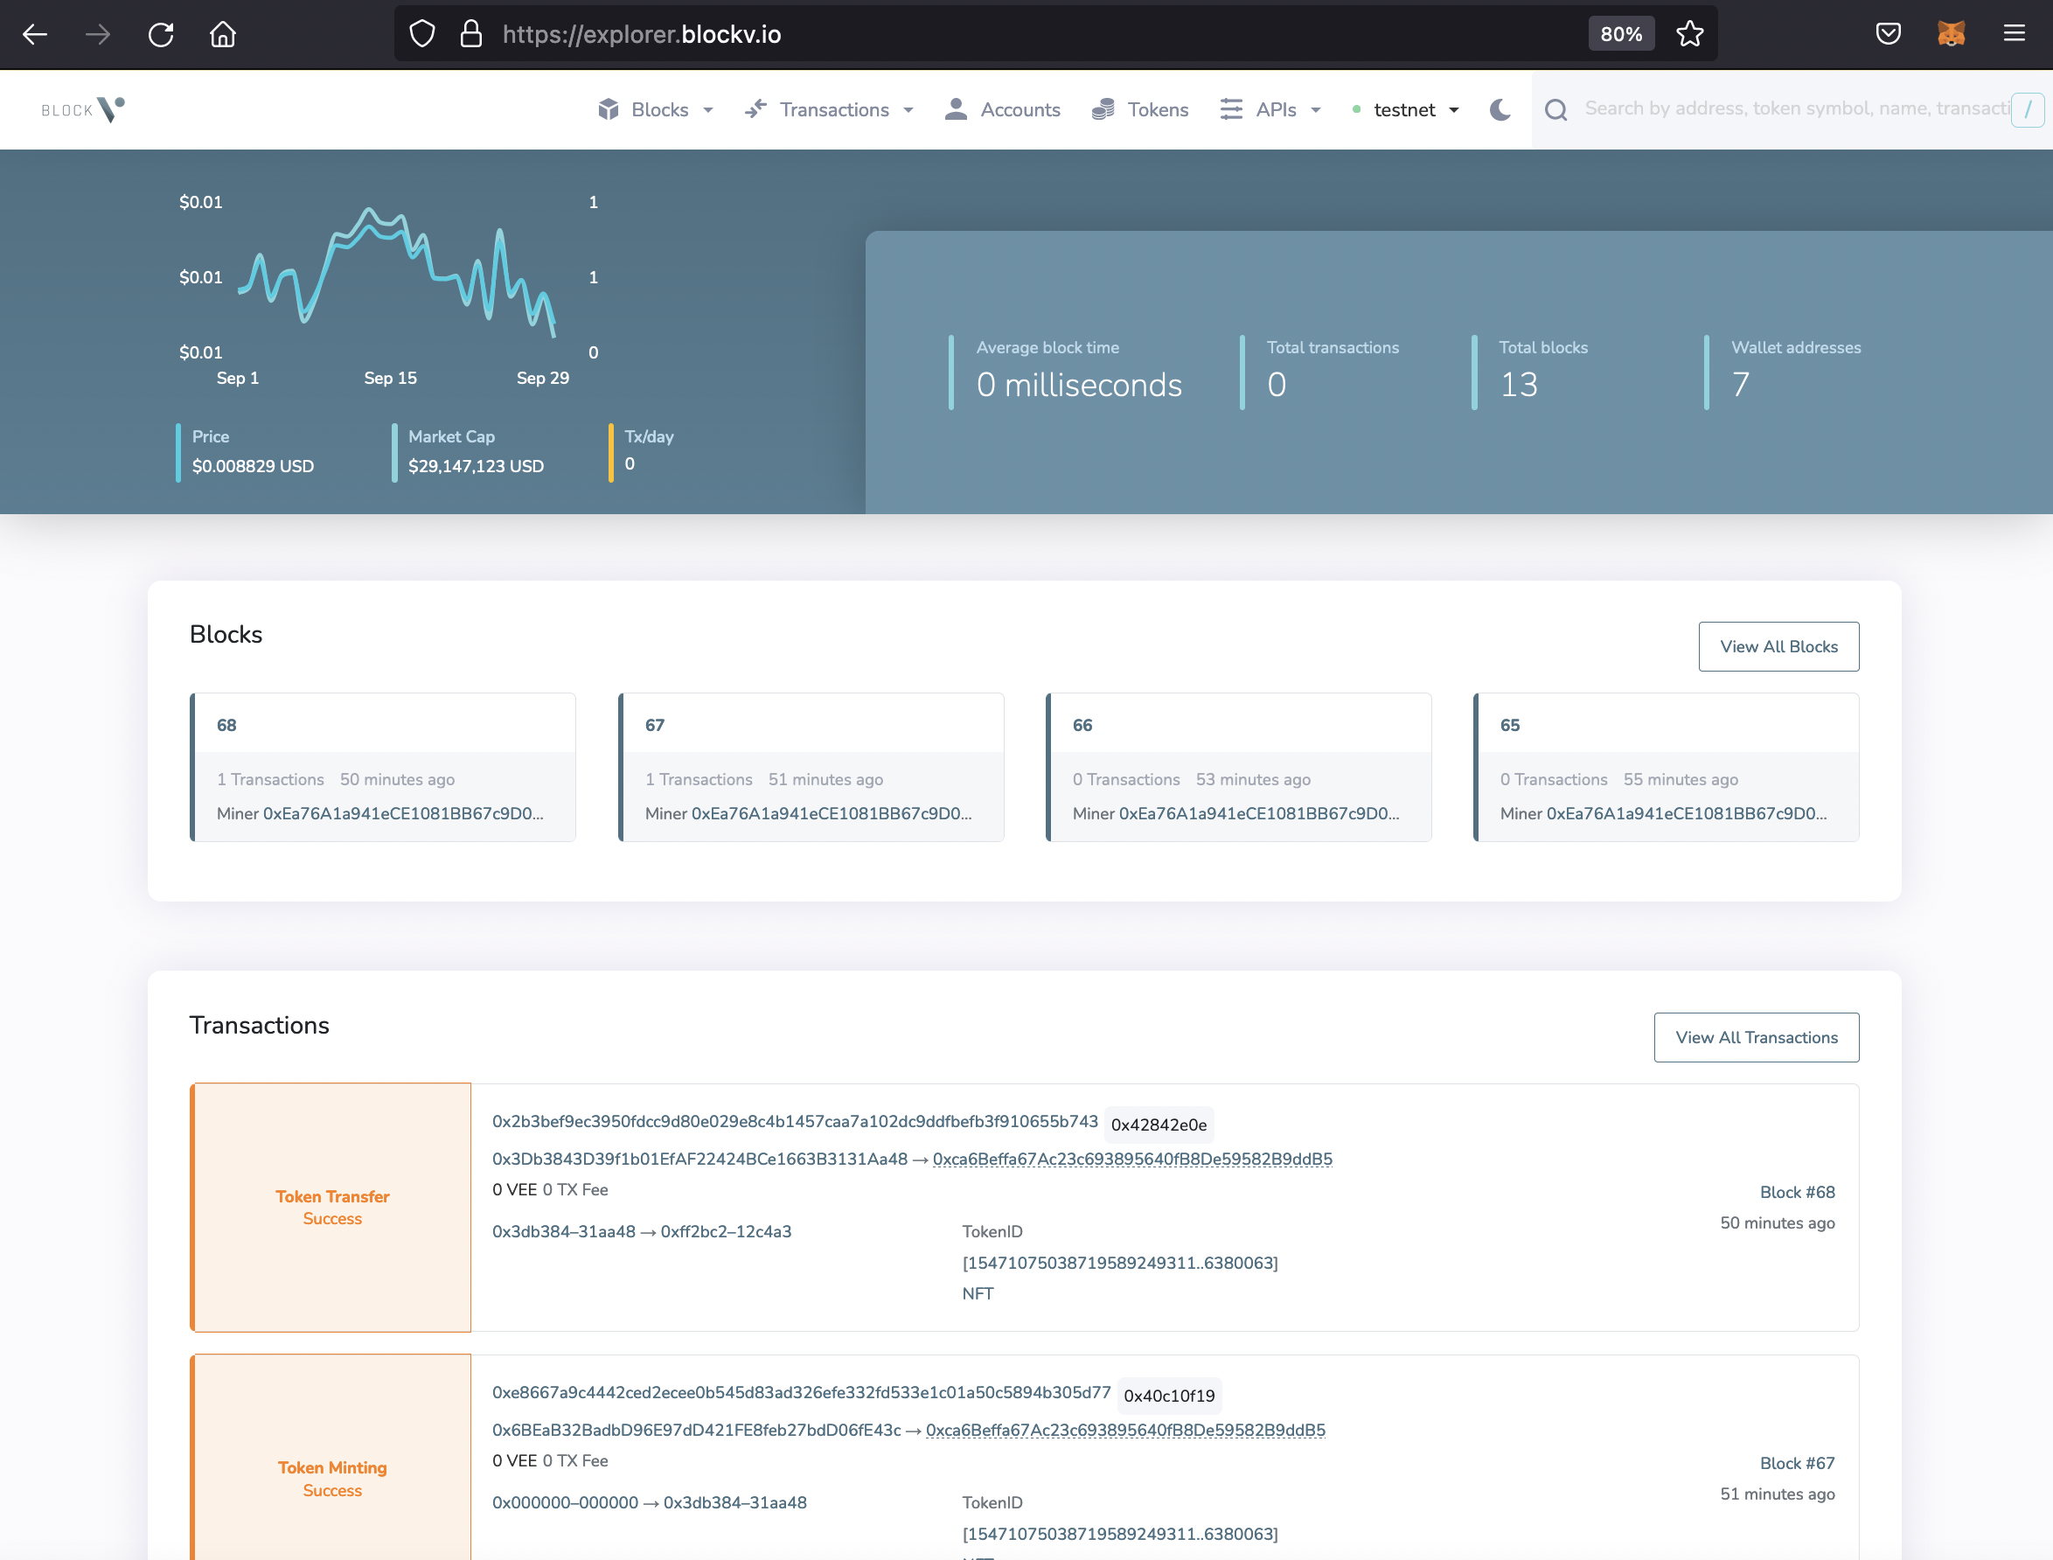
Task: Click the search magnifier icon
Action: (1556, 108)
